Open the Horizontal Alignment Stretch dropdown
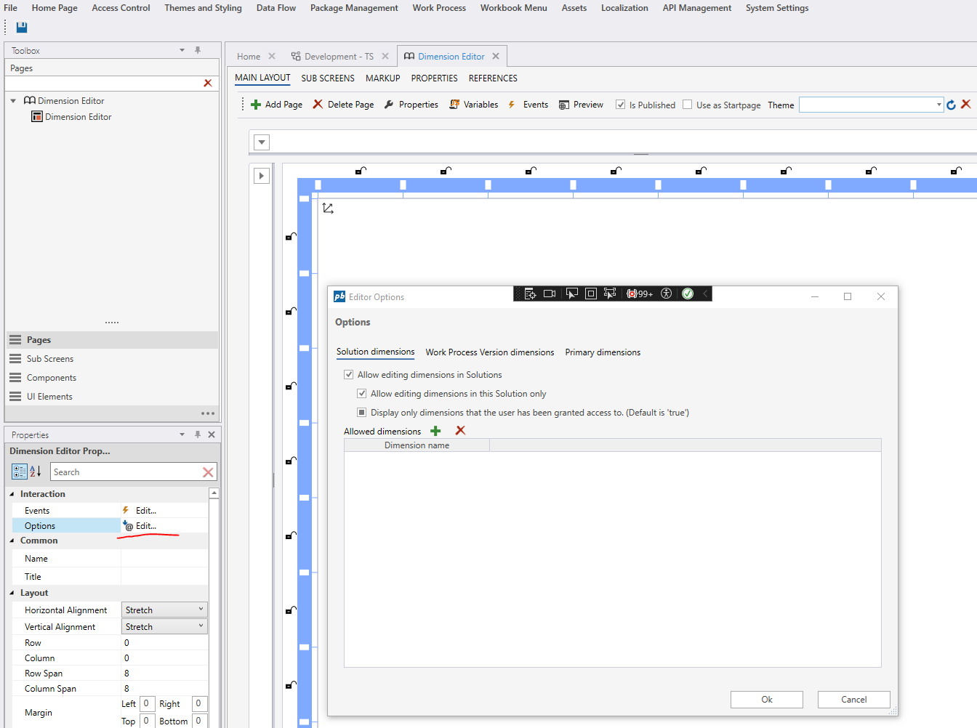The width and height of the screenshot is (977, 728). (x=164, y=610)
